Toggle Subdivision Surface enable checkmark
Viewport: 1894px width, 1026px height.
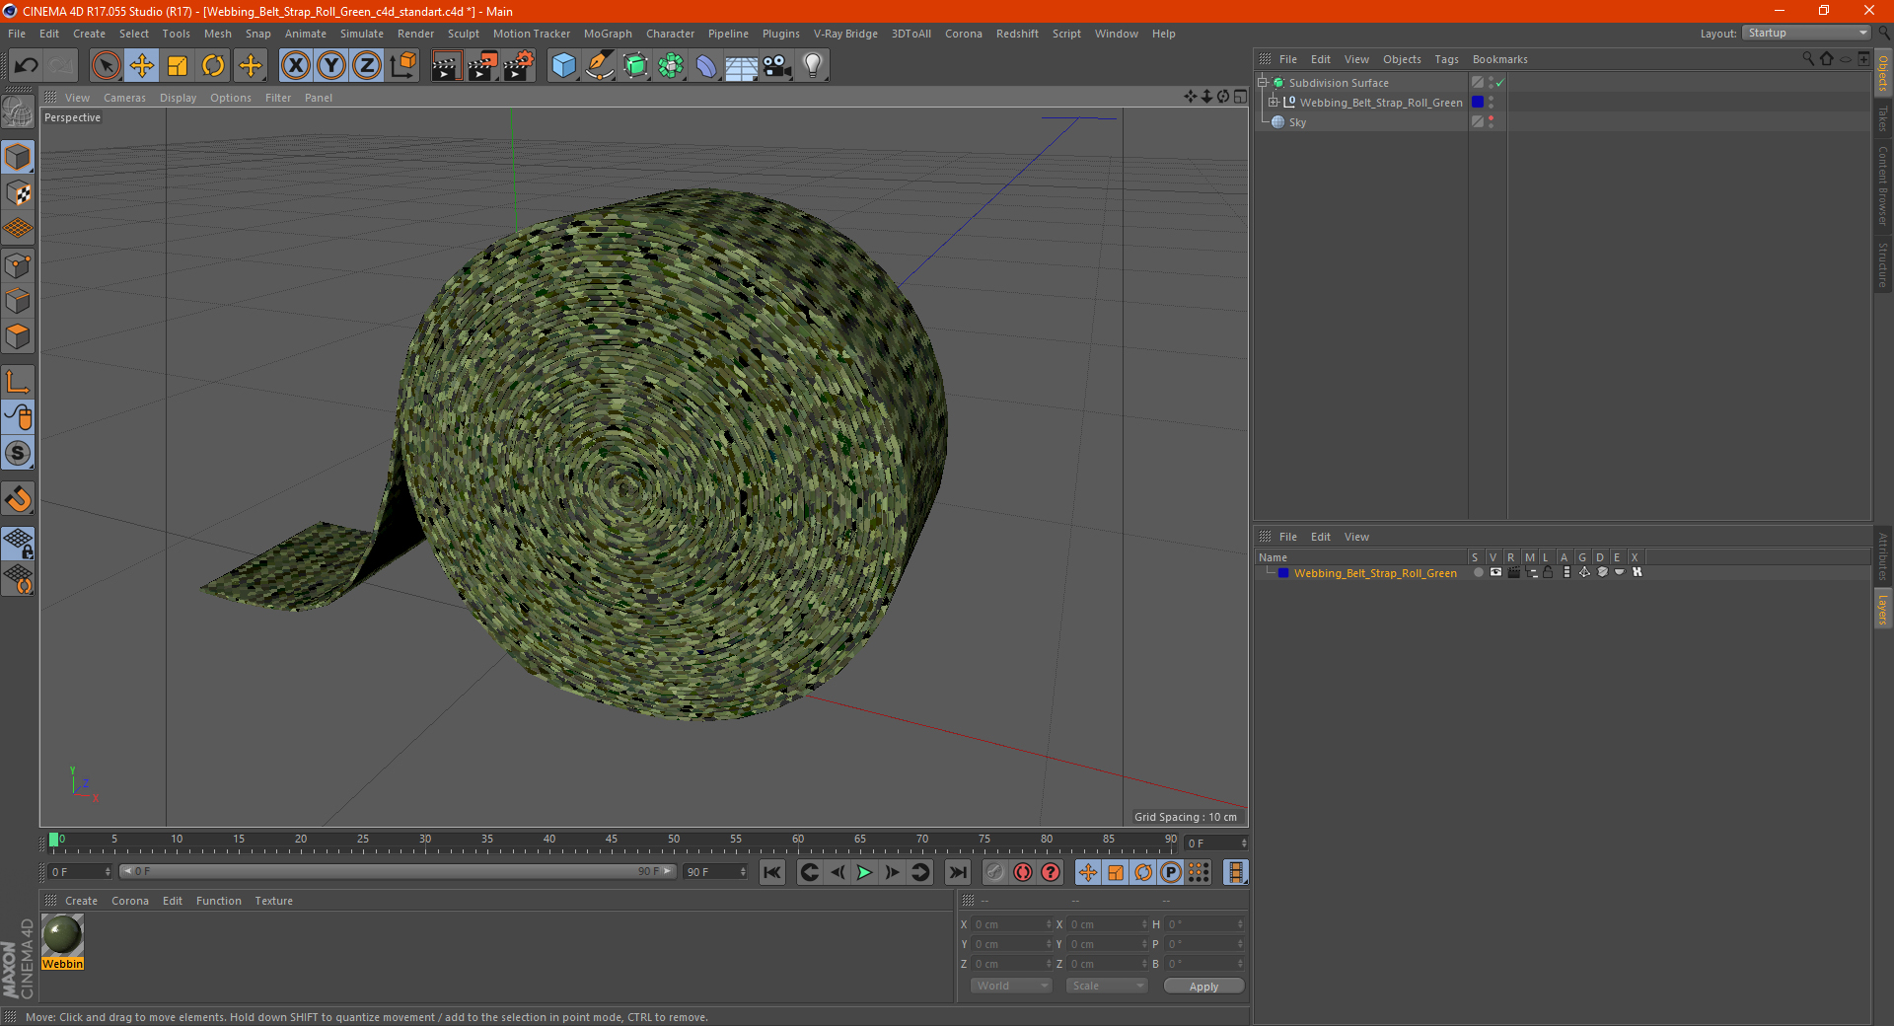click(1499, 83)
